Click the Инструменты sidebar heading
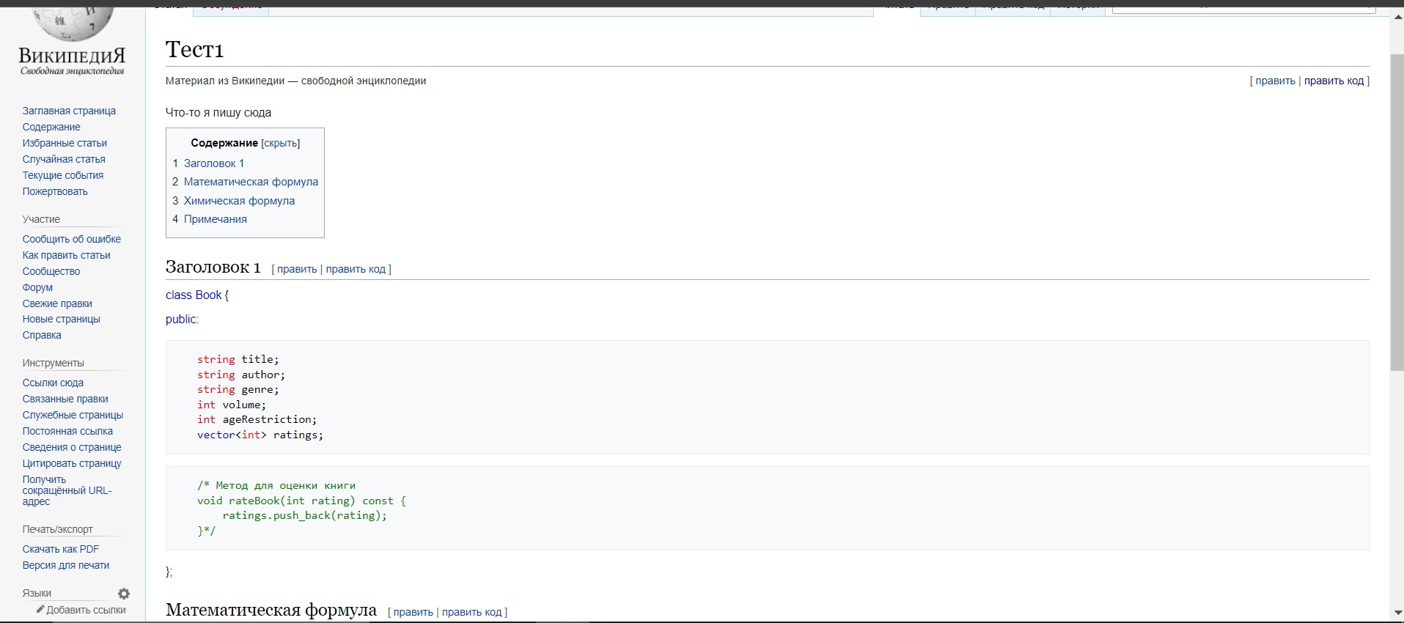The width and height of the screenshot is (1404, 623). (53, 363)
